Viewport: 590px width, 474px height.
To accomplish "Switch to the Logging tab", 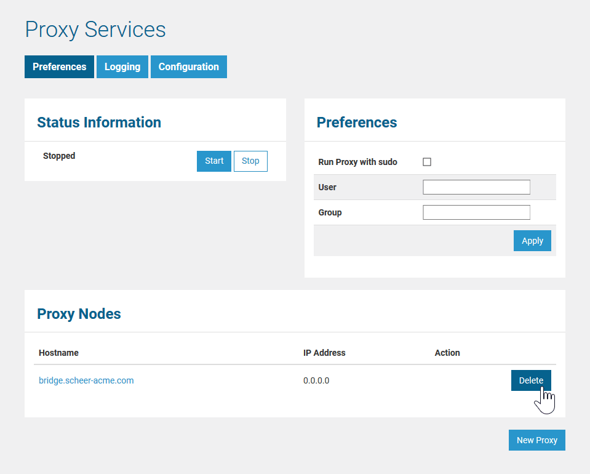I will 122,67.
